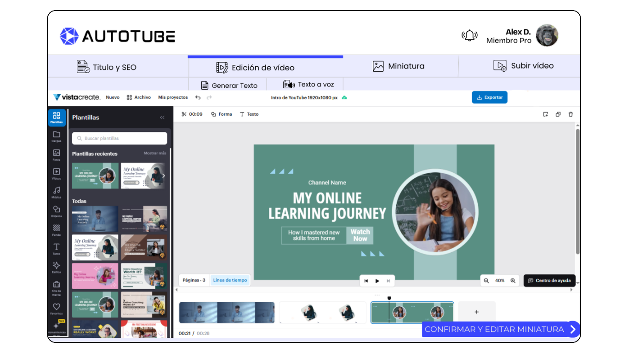The width and height of the screenshot is (628, 353).
Task: Open the Música panel in sidebar
Action: tap(56, 192)
